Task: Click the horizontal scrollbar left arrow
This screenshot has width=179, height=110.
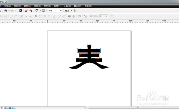Action: point(87,108)
